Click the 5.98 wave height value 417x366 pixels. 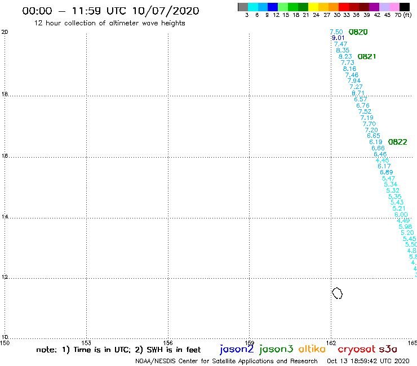(405, 226)
